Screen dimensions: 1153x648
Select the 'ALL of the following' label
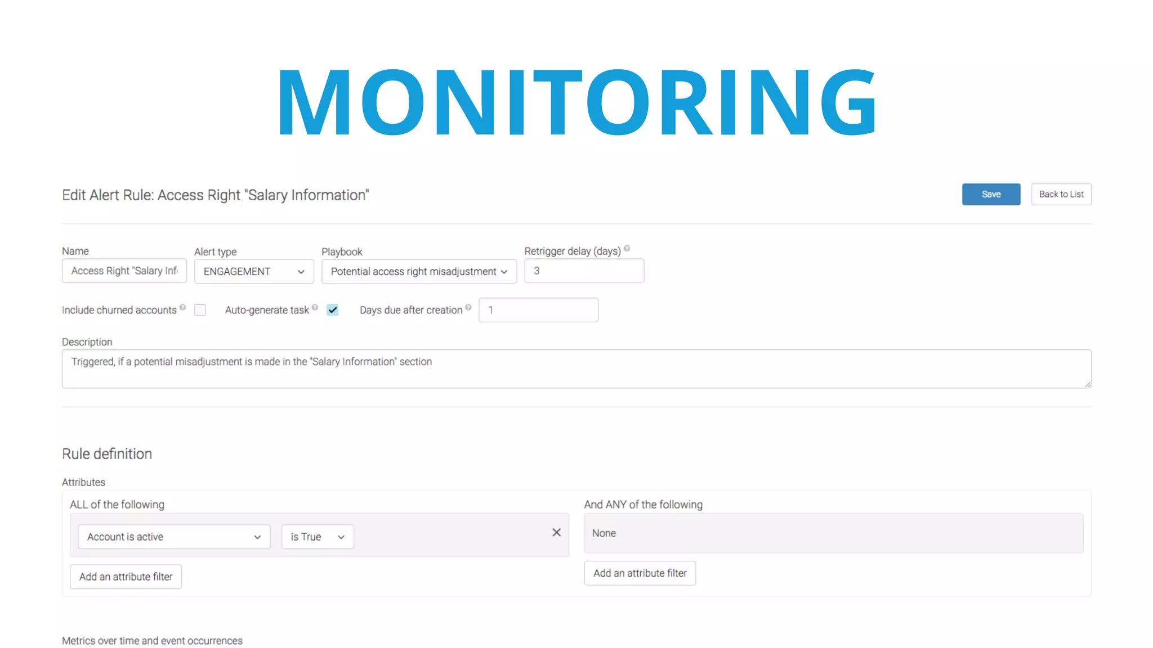117,505
